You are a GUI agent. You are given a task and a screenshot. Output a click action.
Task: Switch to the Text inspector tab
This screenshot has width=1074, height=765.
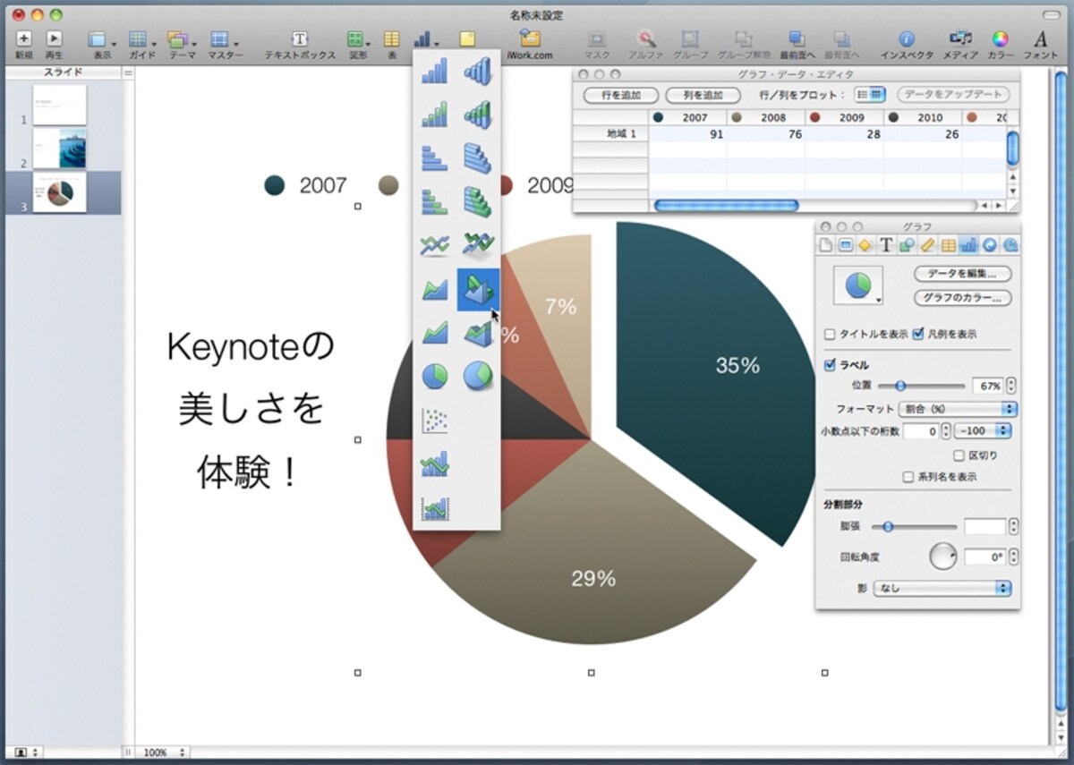887,245
